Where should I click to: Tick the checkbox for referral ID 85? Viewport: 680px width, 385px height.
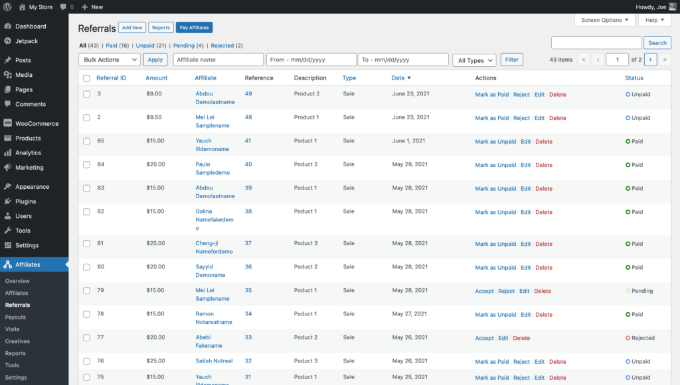[86, 141]
